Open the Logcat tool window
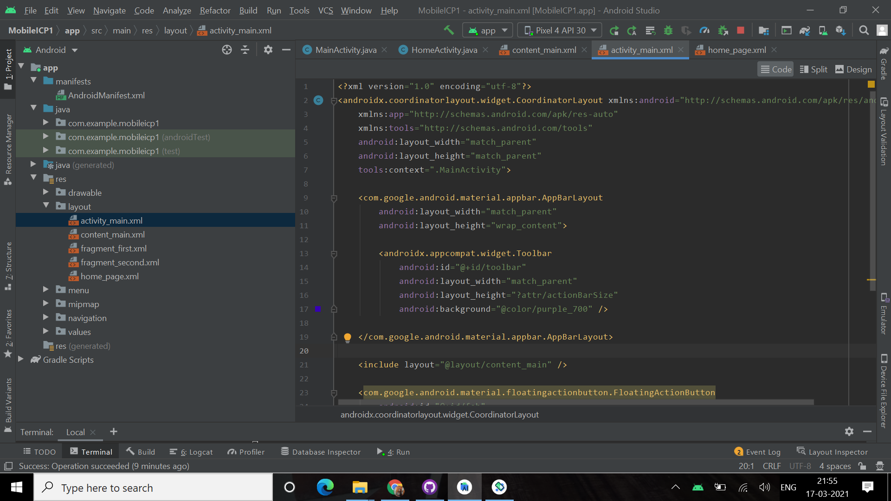 click(x=191, y=452)
